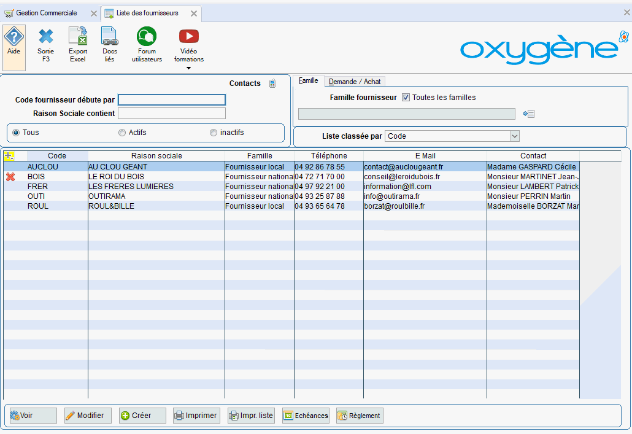Click phone number 04 97 92 21 00
This screenshot has height=434, width=632.
(x=320, y=187)
